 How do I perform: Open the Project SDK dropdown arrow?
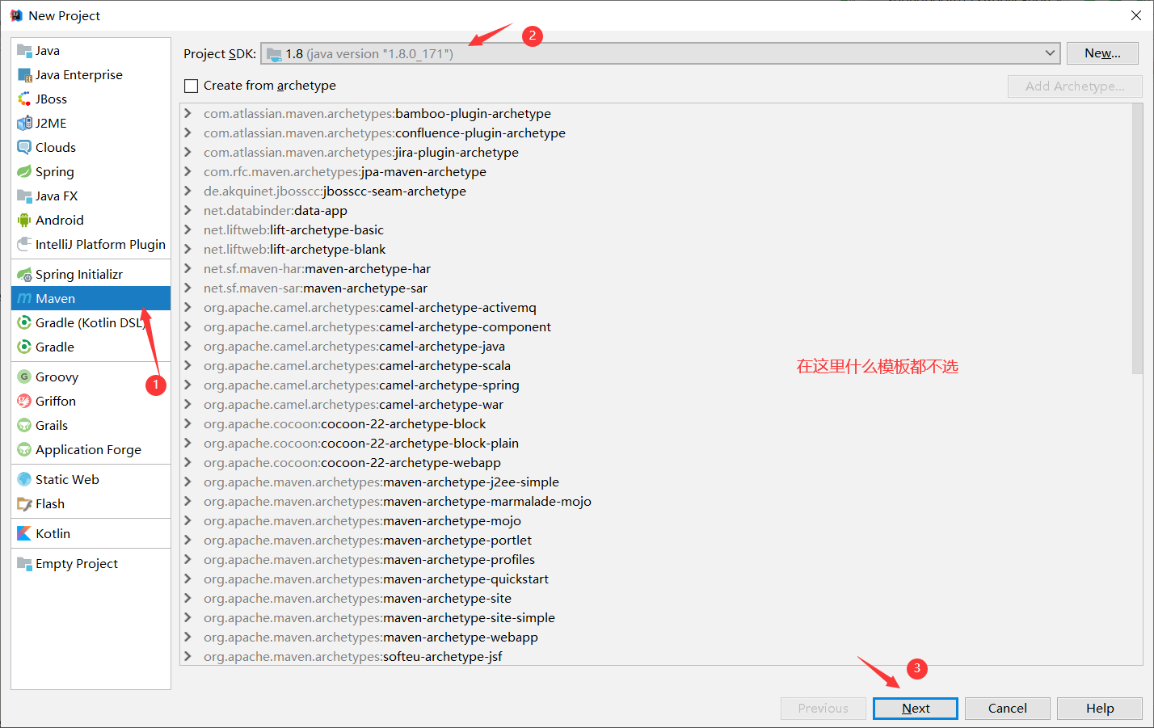tap(1050, 53)
